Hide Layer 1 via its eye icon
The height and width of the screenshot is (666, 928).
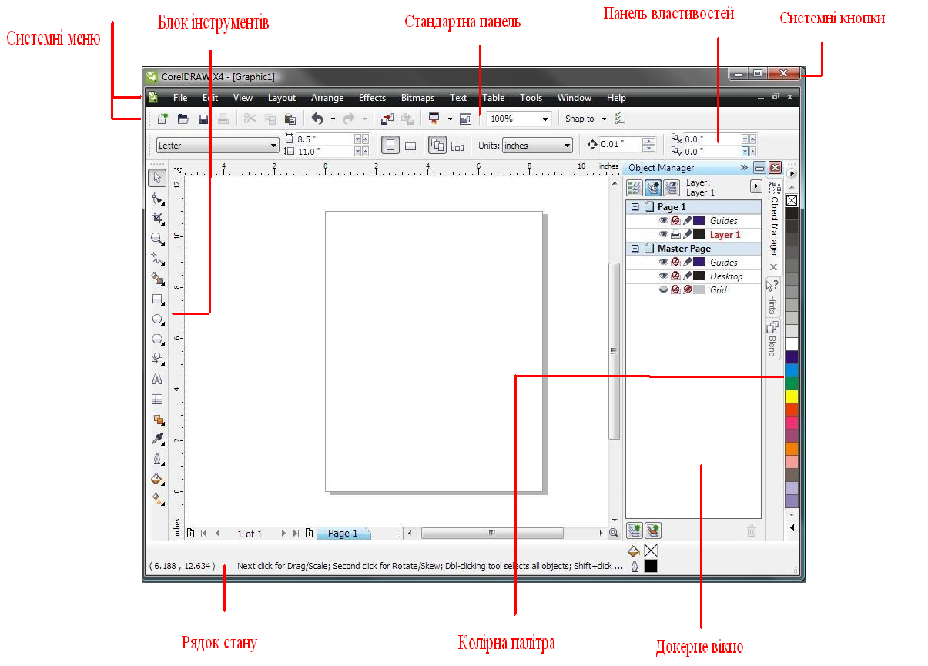[663, 235]
